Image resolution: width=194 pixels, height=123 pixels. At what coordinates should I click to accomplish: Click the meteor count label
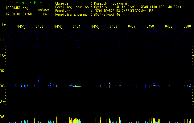(44, 10)
